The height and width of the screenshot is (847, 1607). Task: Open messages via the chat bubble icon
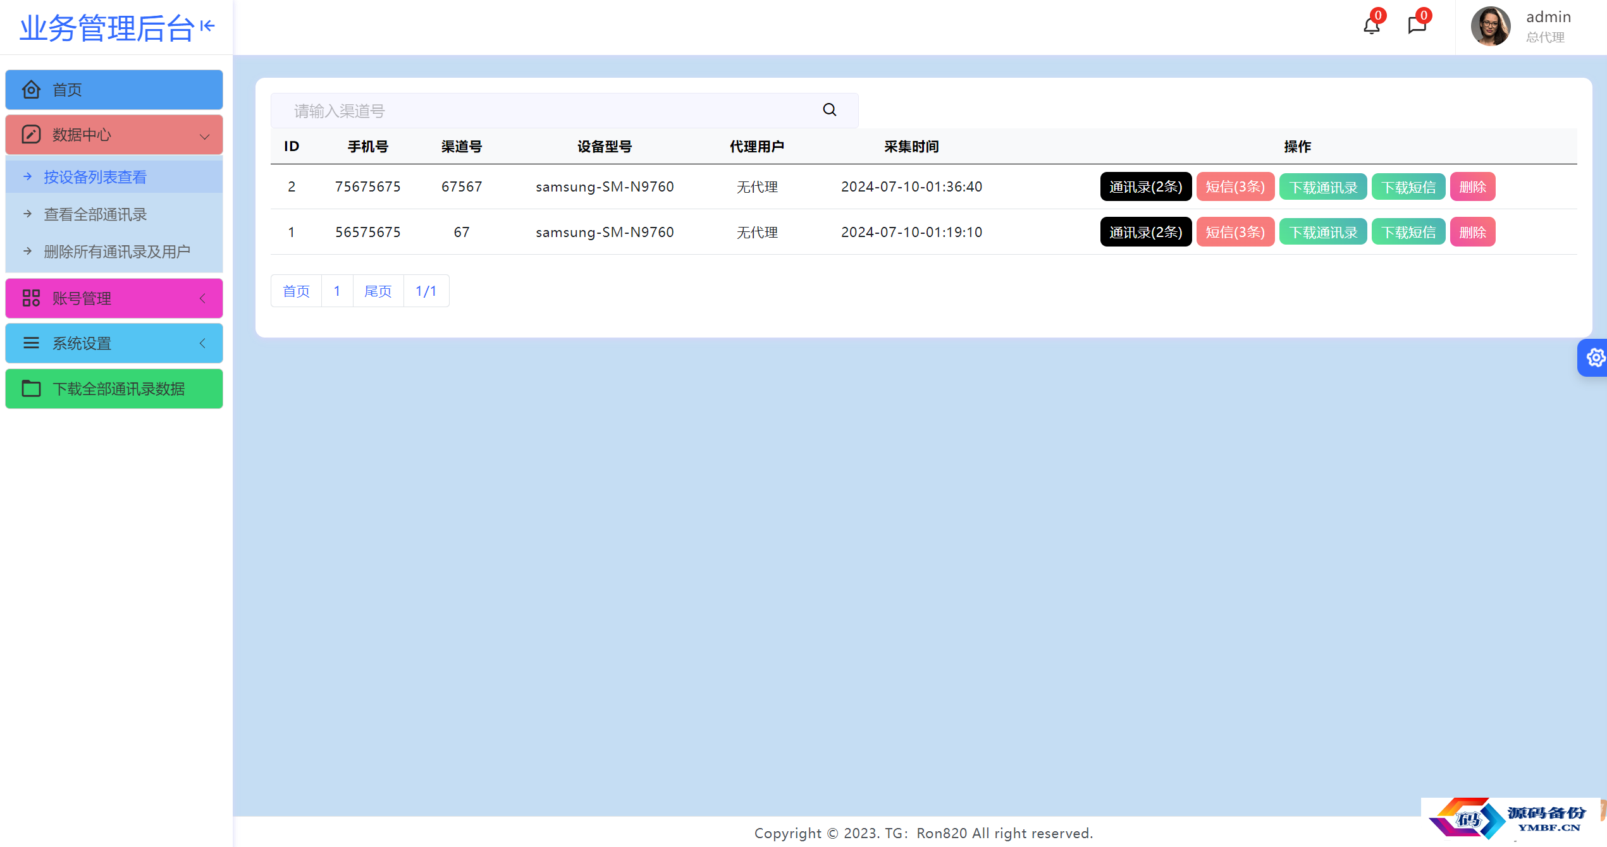[x=1417, y=26]
